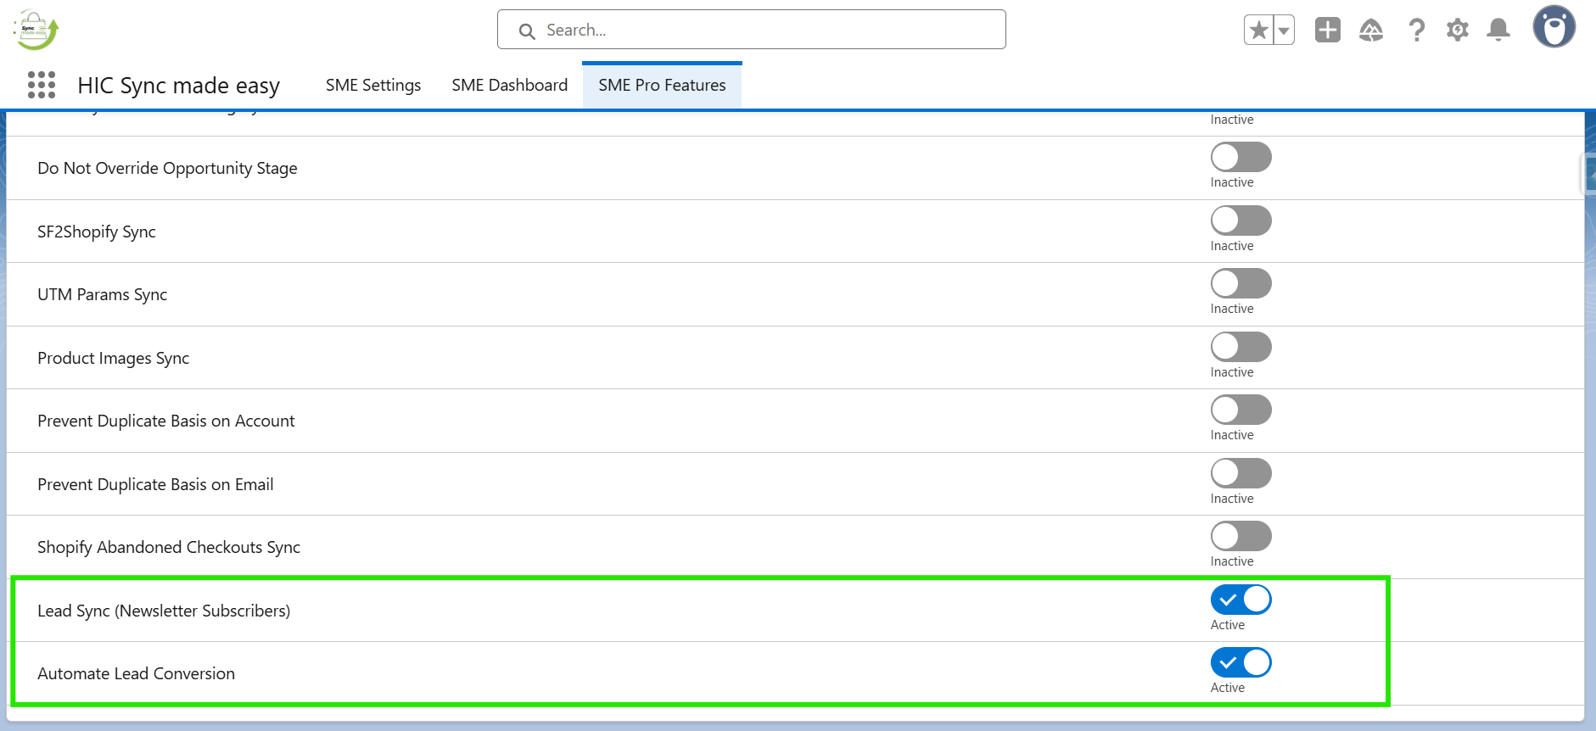Open the SME Dashboard tab

click(x=509, y=85)
